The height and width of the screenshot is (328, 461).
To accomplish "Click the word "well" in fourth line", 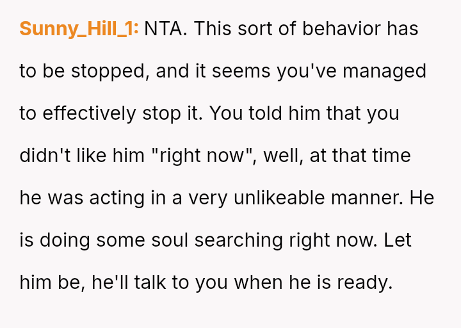I will (279, 156).
